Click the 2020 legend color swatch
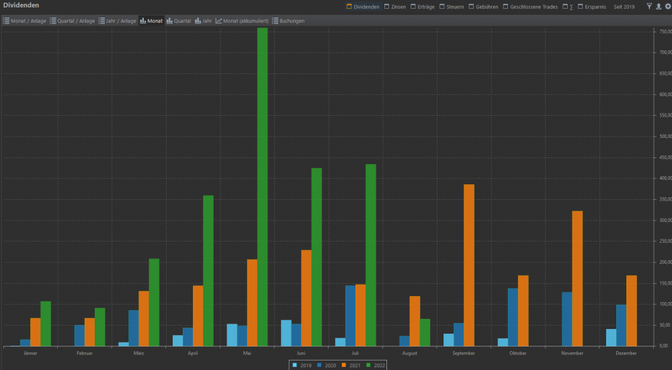 click(319, 365)
